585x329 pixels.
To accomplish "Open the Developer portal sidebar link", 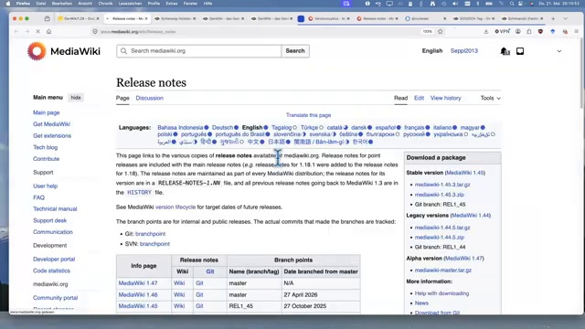I will (54, 260).
